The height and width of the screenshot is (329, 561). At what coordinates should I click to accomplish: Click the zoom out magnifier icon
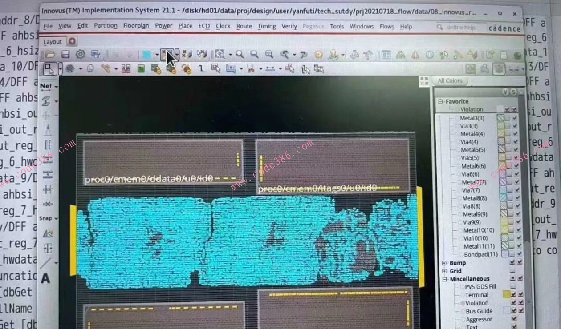[x=254, y=54]
